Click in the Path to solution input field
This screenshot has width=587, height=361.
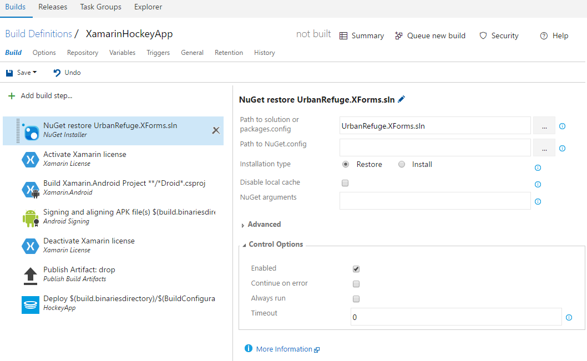coord(435,126)
